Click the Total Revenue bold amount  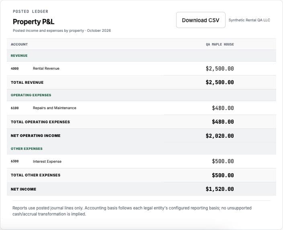219,82
